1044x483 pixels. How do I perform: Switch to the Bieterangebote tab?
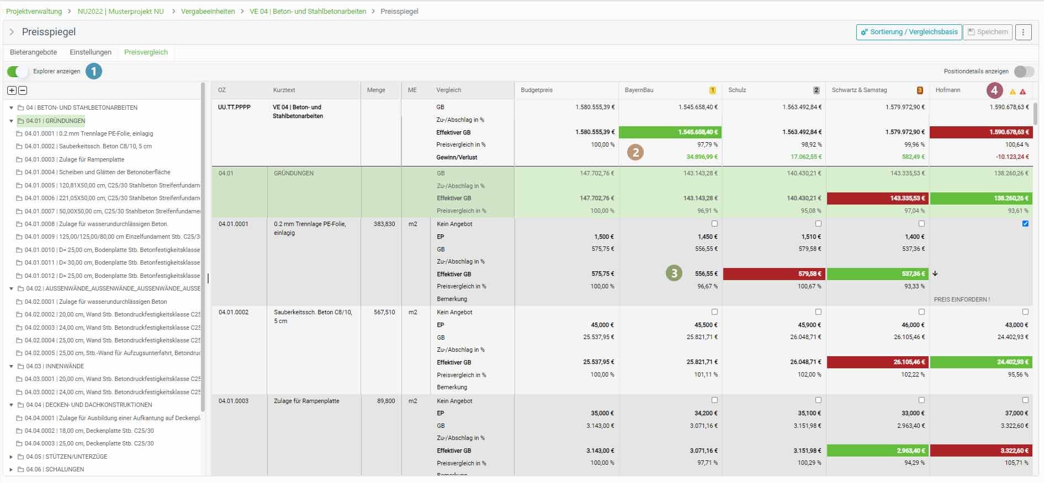34,52
